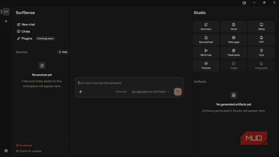Open the MW workspace avatar

click(6, 12)
